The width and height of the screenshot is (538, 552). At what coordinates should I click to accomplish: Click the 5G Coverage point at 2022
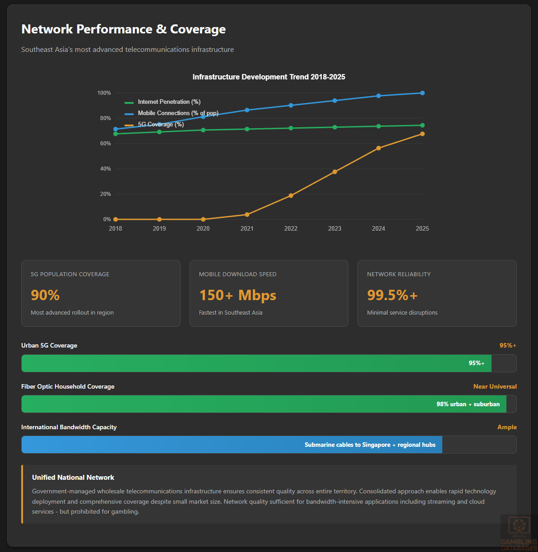(x=291, y=196)
